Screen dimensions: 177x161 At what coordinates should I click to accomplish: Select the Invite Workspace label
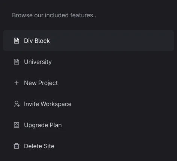(48, 104)
